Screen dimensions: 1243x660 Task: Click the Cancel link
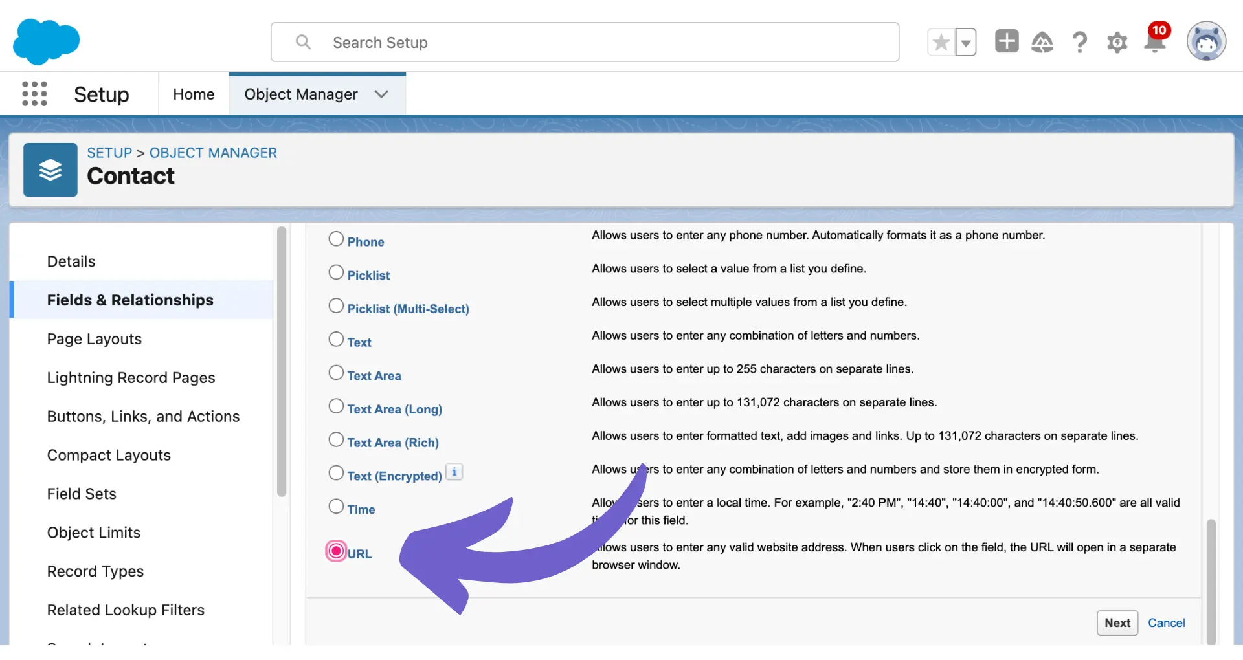(x=1167, y=622)
